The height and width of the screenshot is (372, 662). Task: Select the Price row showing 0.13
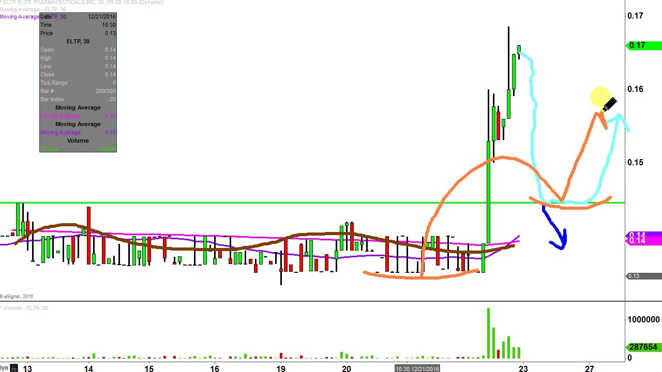coord(78,33)
